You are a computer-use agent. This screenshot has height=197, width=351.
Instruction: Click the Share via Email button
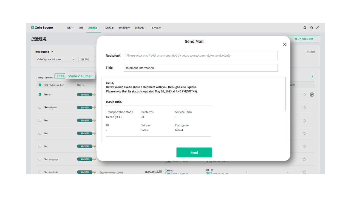click(80, 76)
